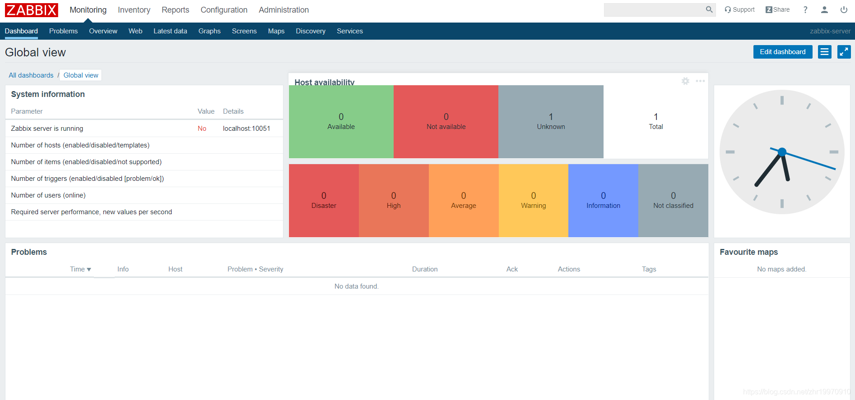Viewport: 855px width, 400px height.
Task: Click the Actions column header
Action: click(x=569, y=269)
